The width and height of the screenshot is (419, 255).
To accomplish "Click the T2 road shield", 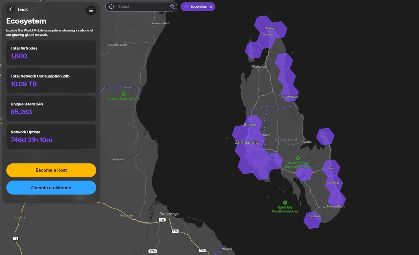I will tap(15, 239).
